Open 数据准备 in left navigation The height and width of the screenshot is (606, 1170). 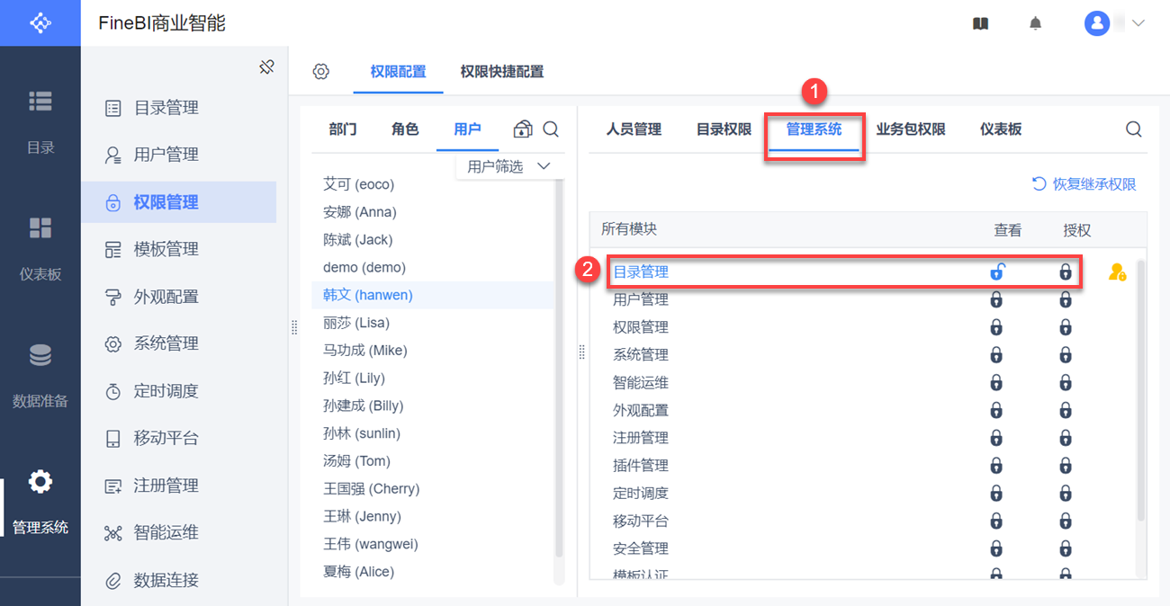click(x=40, y=375)
